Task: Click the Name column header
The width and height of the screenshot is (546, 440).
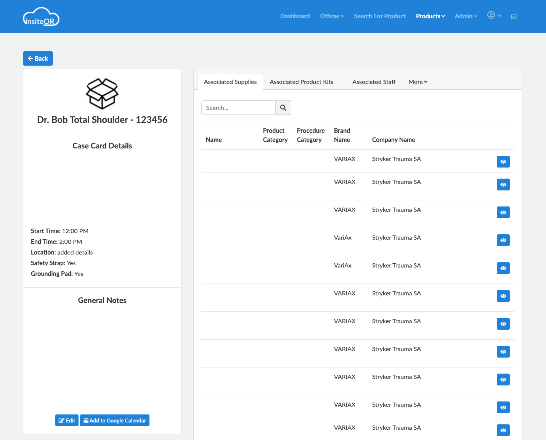Action: point(214,140)
